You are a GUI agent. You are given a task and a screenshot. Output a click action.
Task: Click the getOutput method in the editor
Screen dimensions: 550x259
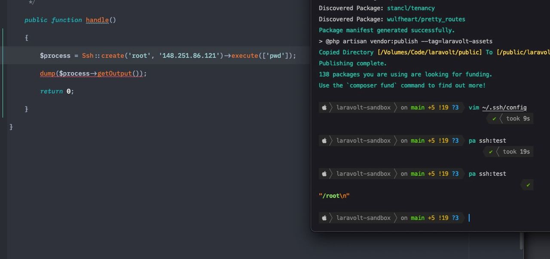coord(114,74)
